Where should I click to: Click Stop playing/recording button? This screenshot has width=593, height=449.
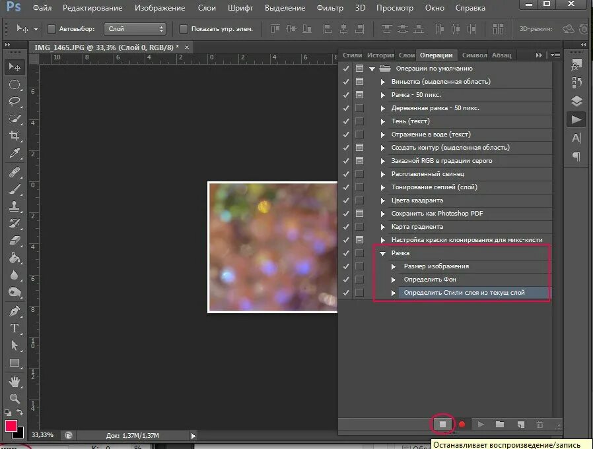[x=442, y=425]
